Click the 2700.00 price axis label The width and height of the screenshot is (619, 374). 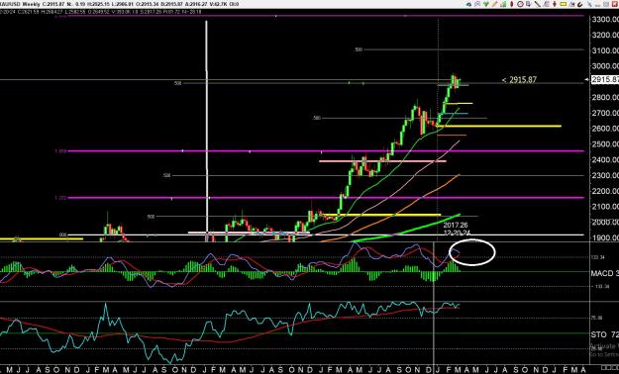pyautogui.click(x=605, y=113)
